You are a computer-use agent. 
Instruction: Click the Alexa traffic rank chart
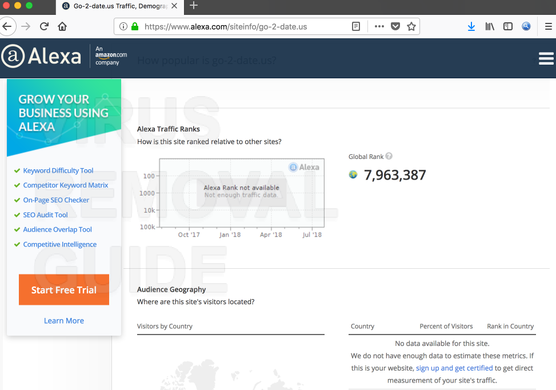point(242,193)
